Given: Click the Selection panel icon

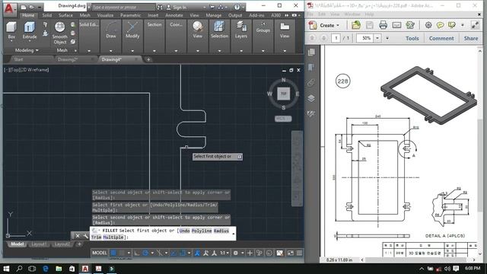Looking at the screenshot, I should (219, 27).
